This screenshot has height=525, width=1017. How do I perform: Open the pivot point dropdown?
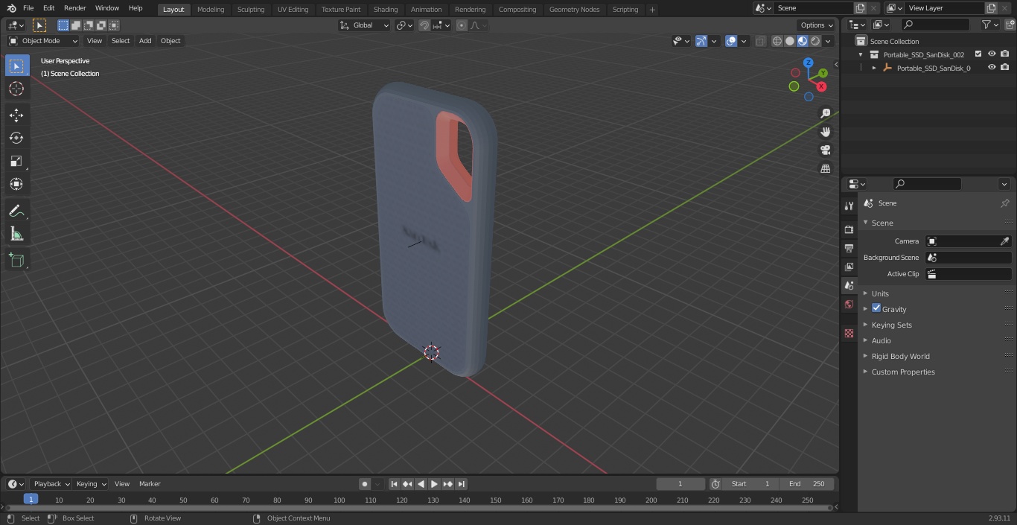point(404,25)
